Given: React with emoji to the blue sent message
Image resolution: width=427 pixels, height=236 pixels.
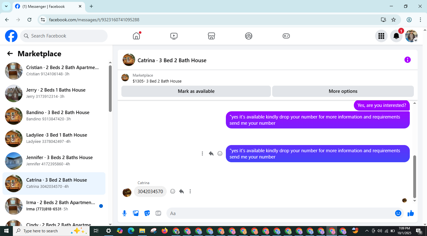Looking at the screenshot, I should 220,153.
